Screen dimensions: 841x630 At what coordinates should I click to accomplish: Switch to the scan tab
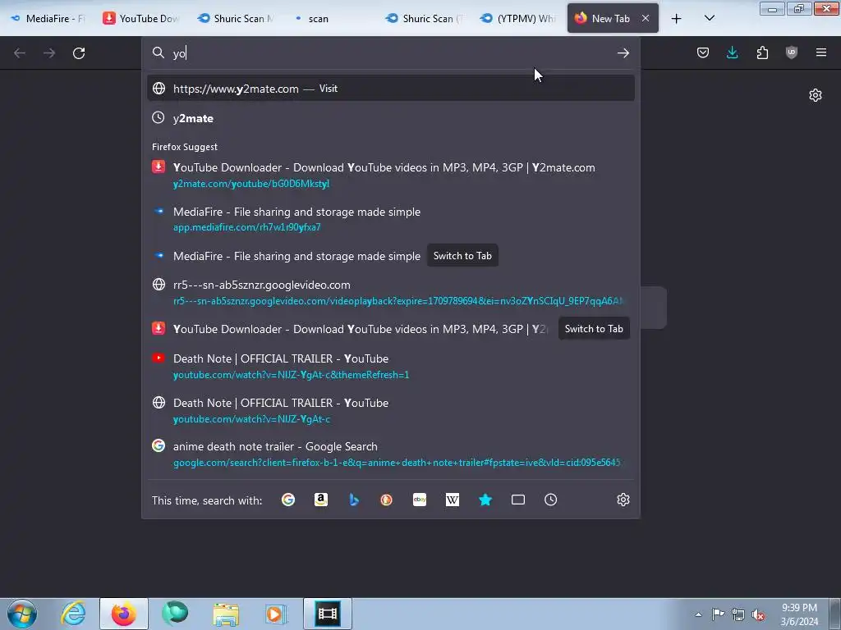coord(330,19)
